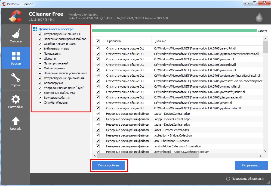271x186 pixels.
Task: Toggle the checkbox for the mscordbi.dll row
Action: coord(98,65)
